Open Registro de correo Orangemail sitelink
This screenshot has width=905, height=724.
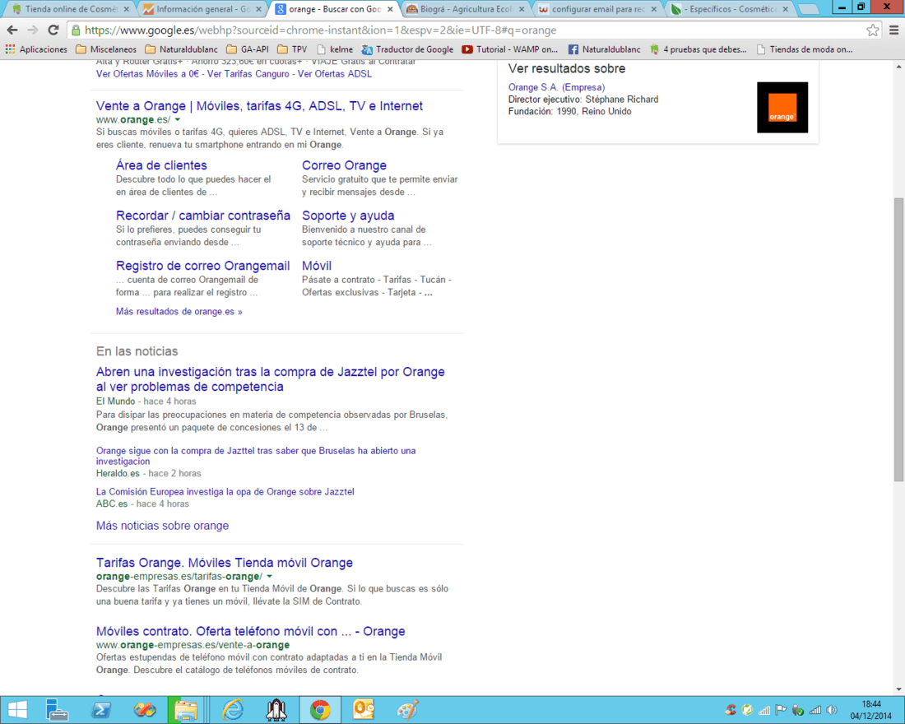coord(202,267)
